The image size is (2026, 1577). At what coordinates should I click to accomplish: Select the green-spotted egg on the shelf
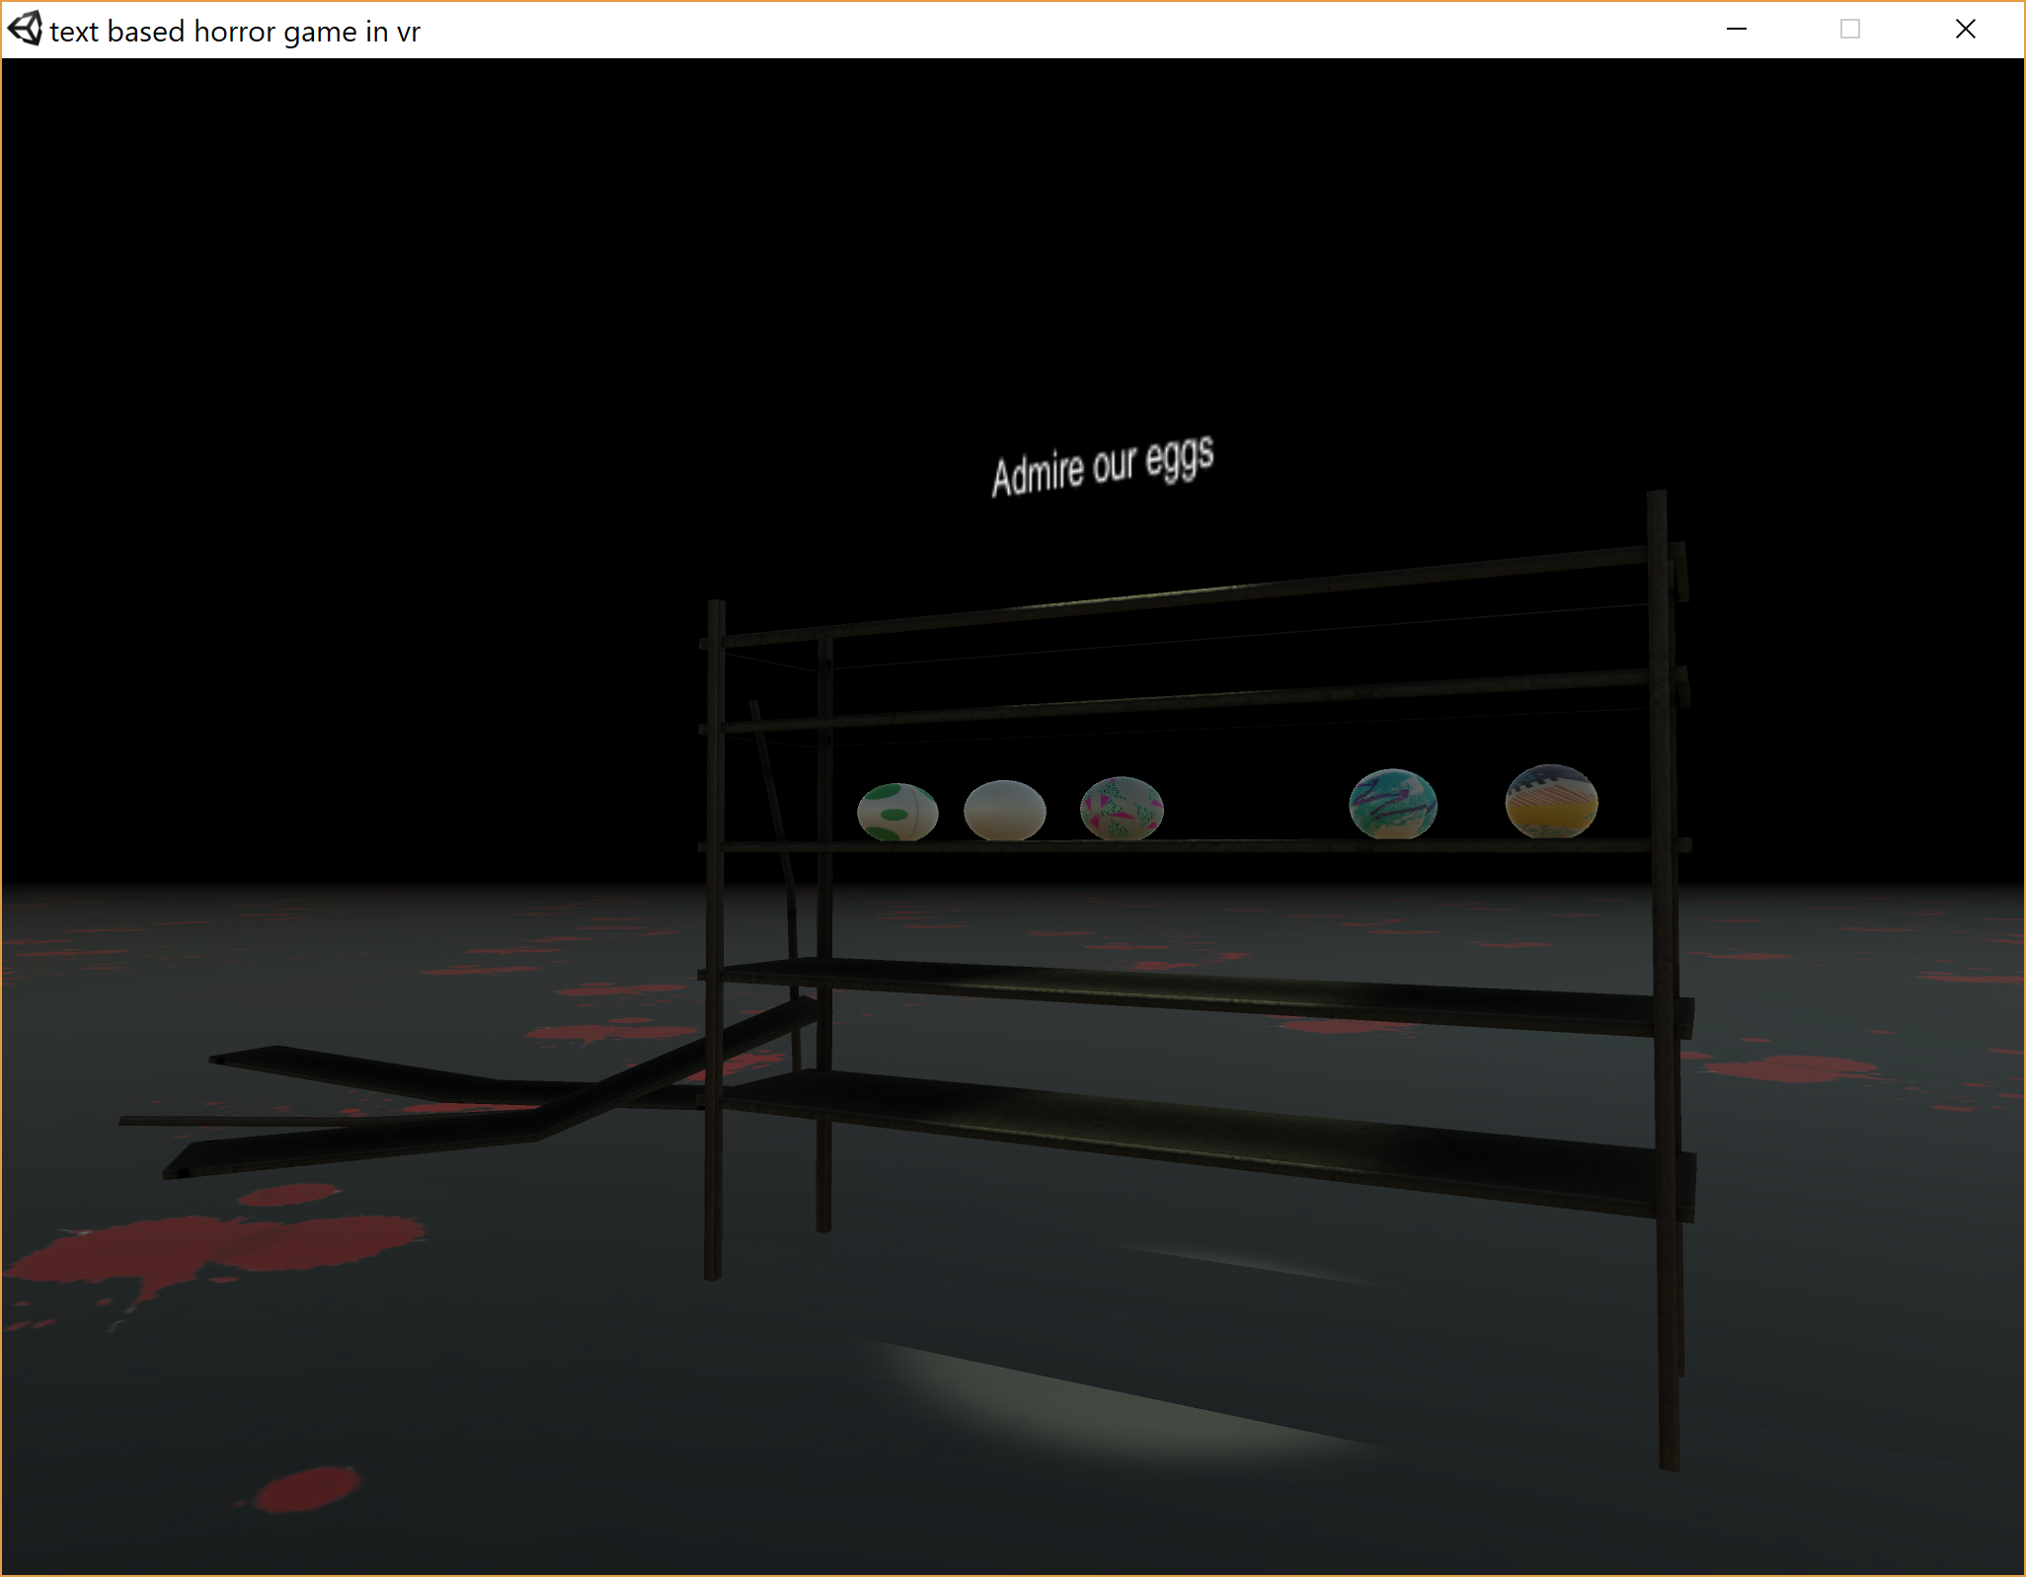(896, 812)
